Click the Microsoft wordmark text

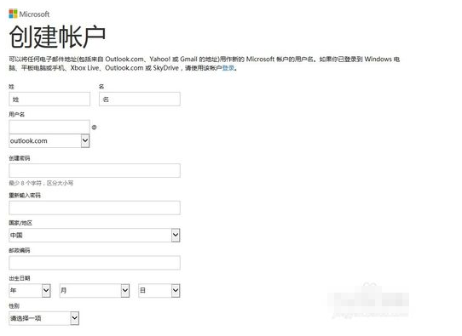point(34,14)
